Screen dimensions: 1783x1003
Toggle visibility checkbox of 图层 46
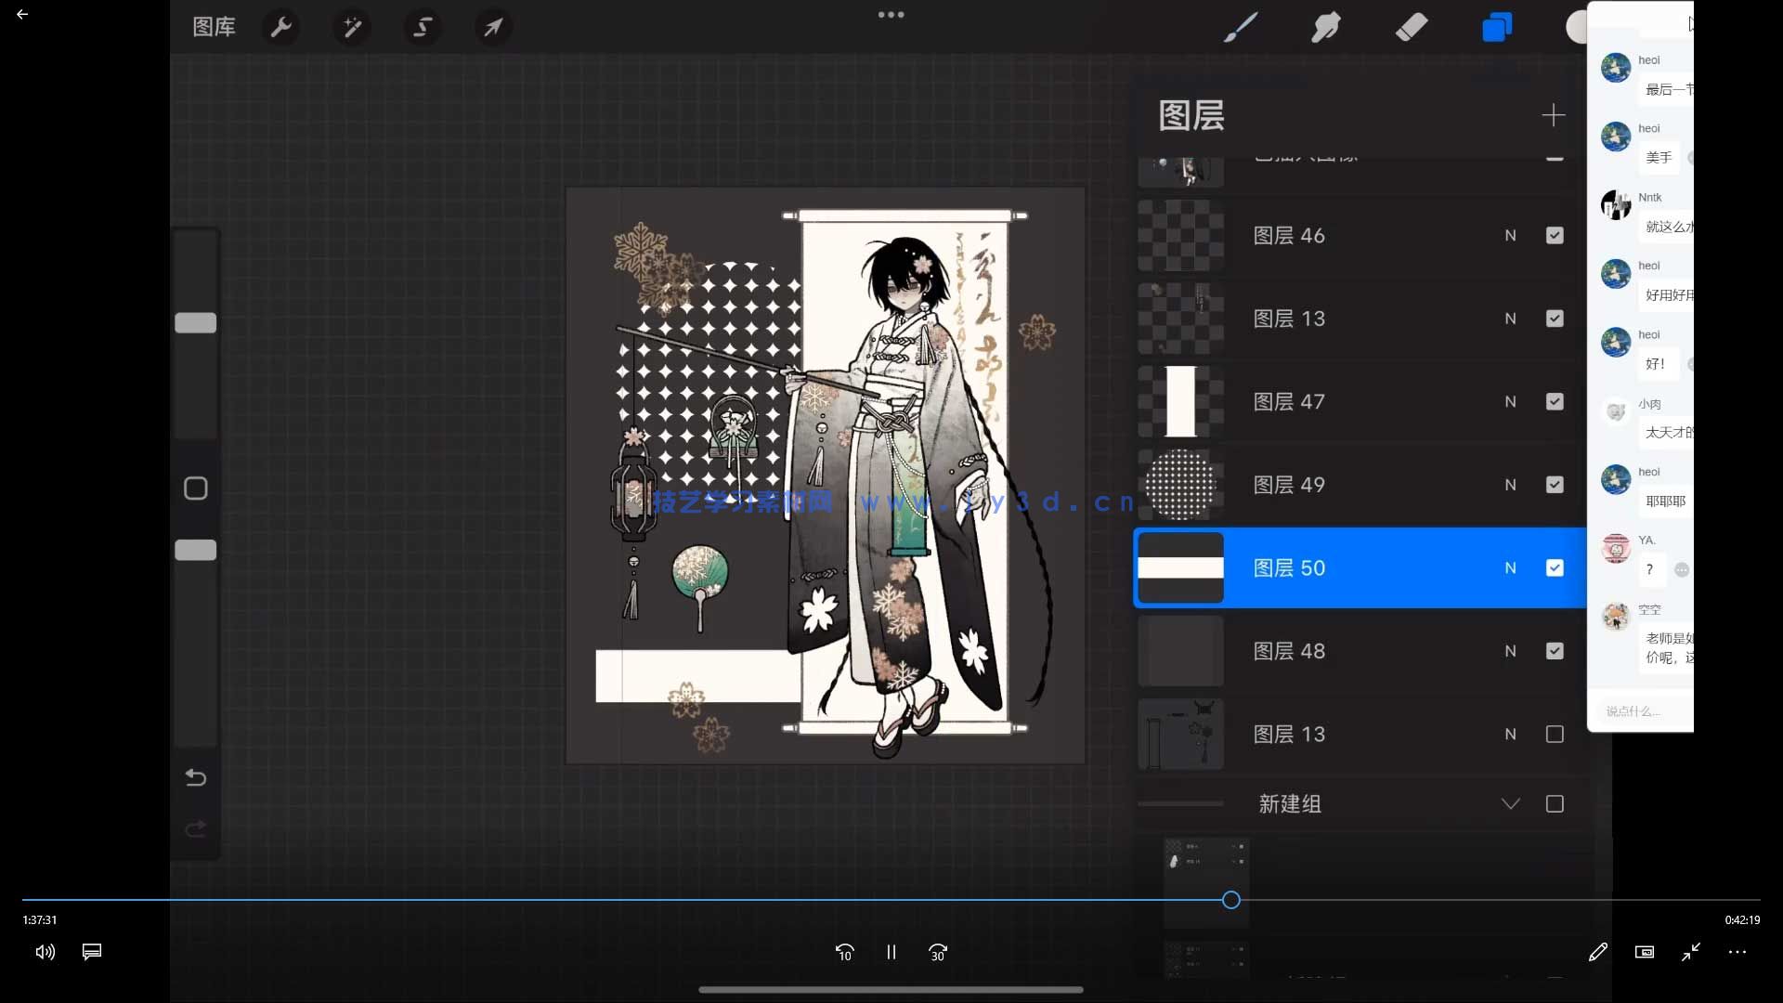(1555, 235)
